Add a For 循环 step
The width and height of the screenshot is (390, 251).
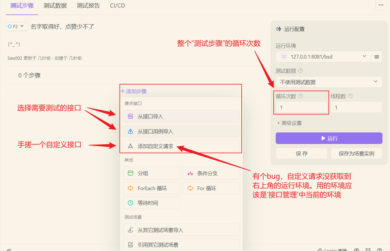coord(211,188)
